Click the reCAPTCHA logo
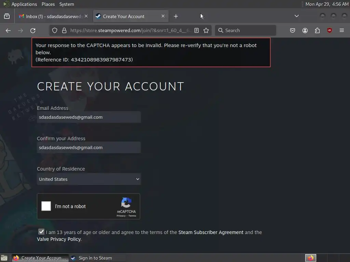 pos(126,203)
